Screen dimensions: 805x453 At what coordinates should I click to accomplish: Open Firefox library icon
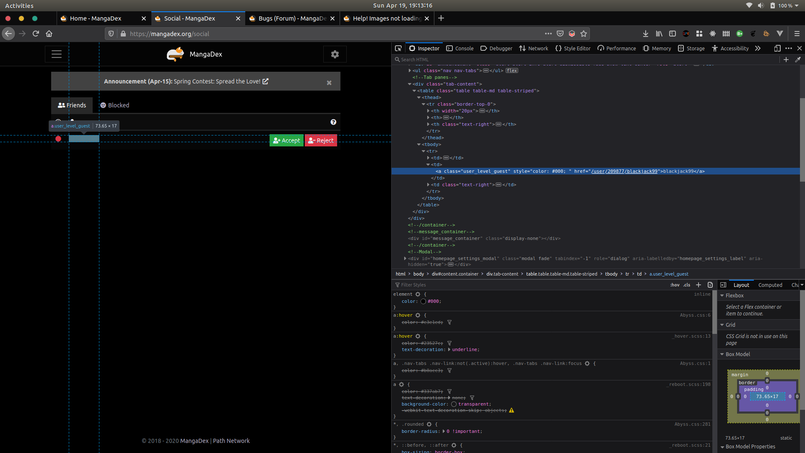tap(659, 34)
